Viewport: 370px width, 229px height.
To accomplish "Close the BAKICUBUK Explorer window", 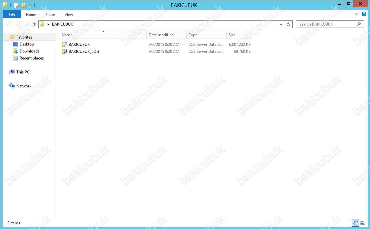I will (x=361, y=4).
